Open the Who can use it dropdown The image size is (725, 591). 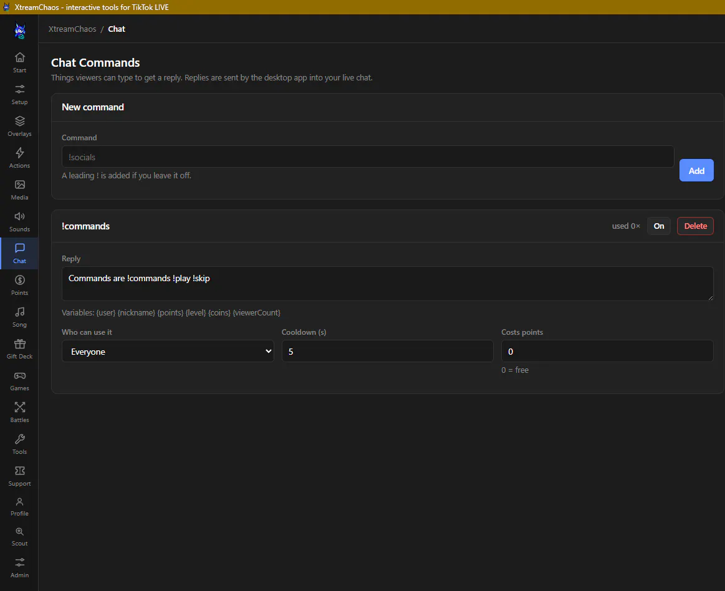168,352
